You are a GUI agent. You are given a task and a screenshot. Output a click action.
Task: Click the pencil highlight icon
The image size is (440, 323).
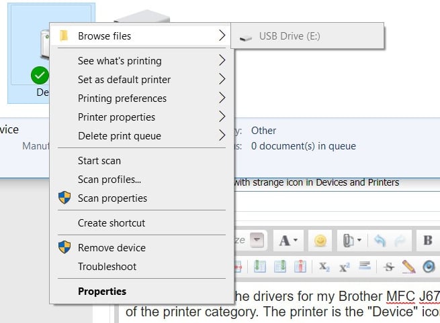coord(408,267)
